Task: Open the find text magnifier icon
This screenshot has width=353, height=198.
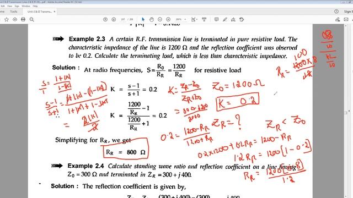Action: pyautogui.click(x=32, y=20)
